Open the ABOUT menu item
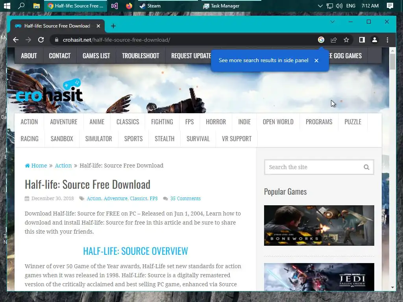The image size is (403, 302). [29, 56]
